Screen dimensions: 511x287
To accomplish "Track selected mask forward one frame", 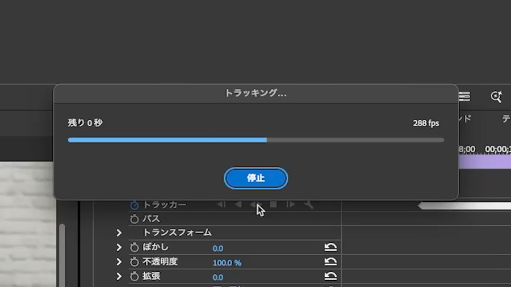I will 290,204.
